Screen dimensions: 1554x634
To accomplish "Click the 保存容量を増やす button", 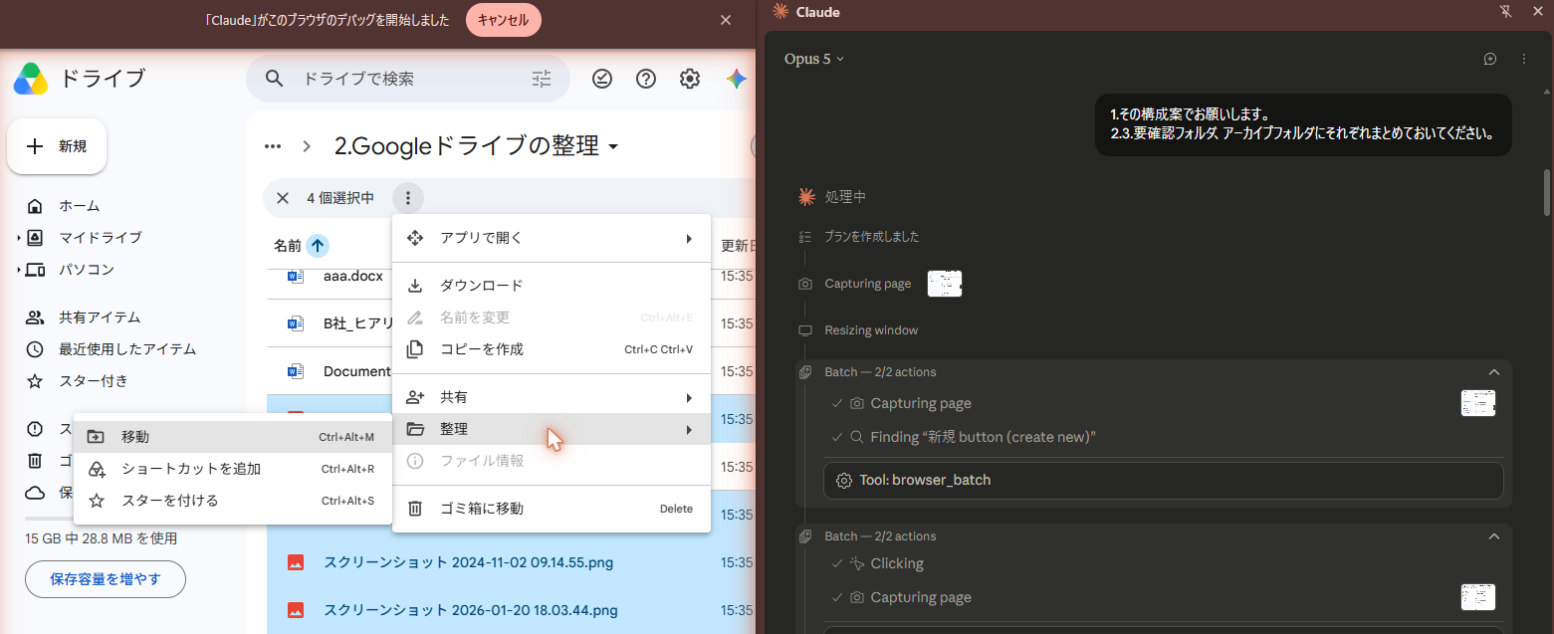I will click(x=106, y=578).
